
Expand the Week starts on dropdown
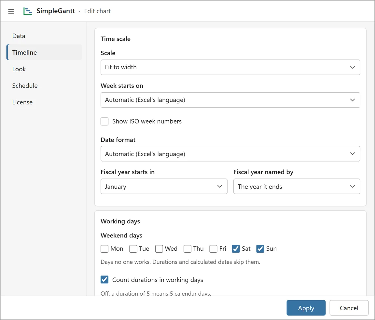pos(230,100)
